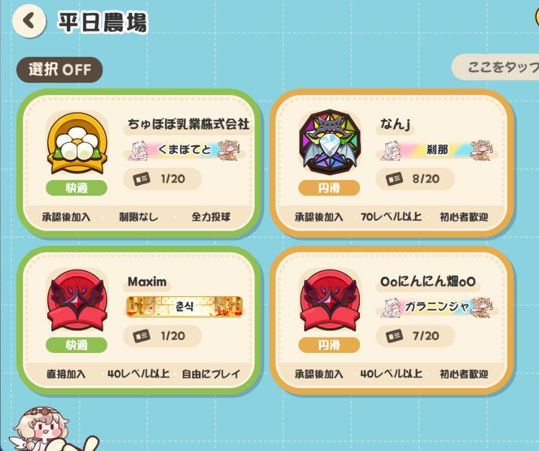Select the Ooにんにん畑oO red emblem

click(330, 300)
